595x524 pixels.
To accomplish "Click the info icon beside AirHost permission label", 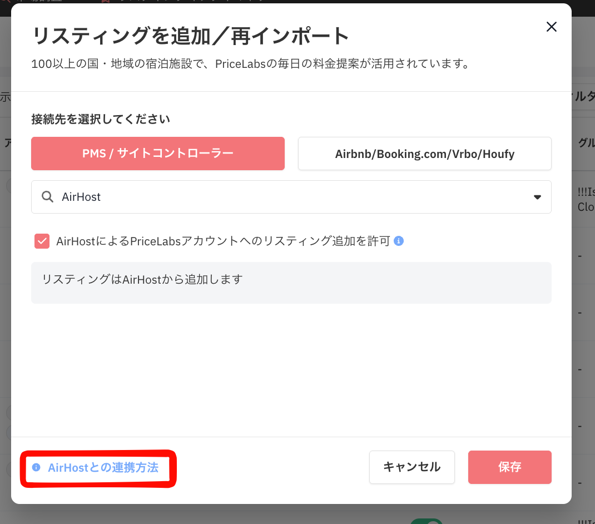I will point(399,241).
